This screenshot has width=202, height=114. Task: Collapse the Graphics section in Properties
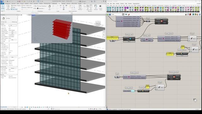(x=17, y=24)
